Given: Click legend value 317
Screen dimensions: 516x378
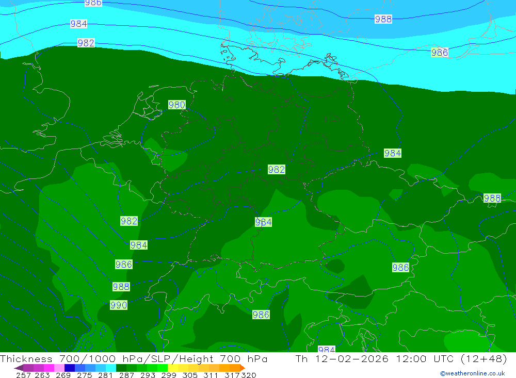Looking at the screenshot, I should click(232, 375).
